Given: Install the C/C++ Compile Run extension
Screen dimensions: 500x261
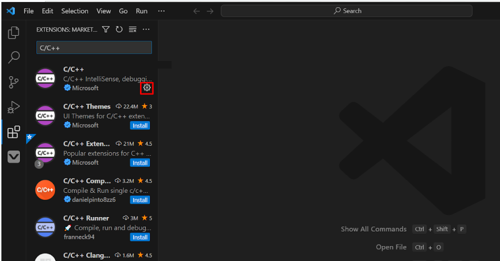Looking at the screenshot, I should tap(140, 200).
